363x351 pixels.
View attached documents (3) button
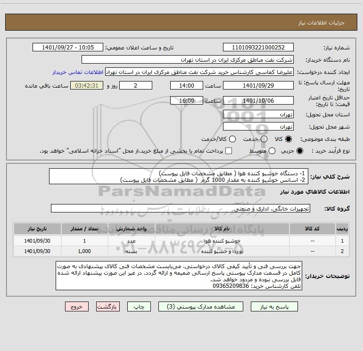[x=201, y=307]
